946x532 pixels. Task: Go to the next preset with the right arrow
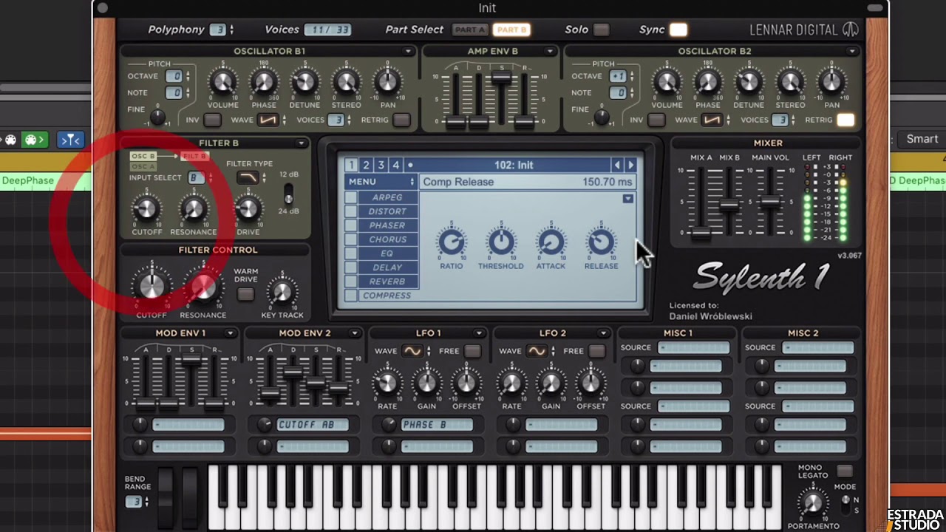(x=631, y=166)
